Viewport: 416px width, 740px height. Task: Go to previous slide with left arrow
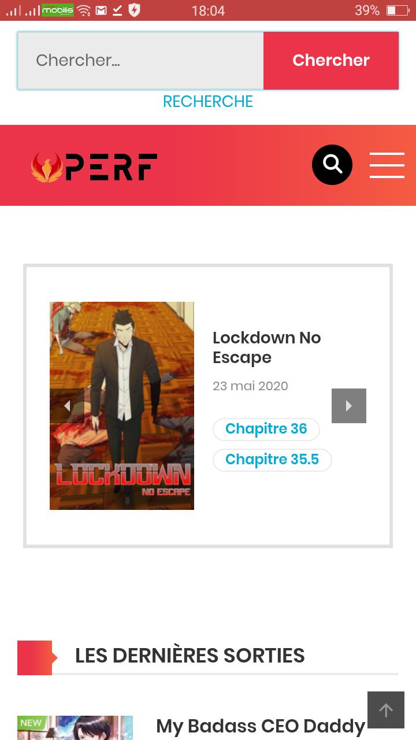67,406
